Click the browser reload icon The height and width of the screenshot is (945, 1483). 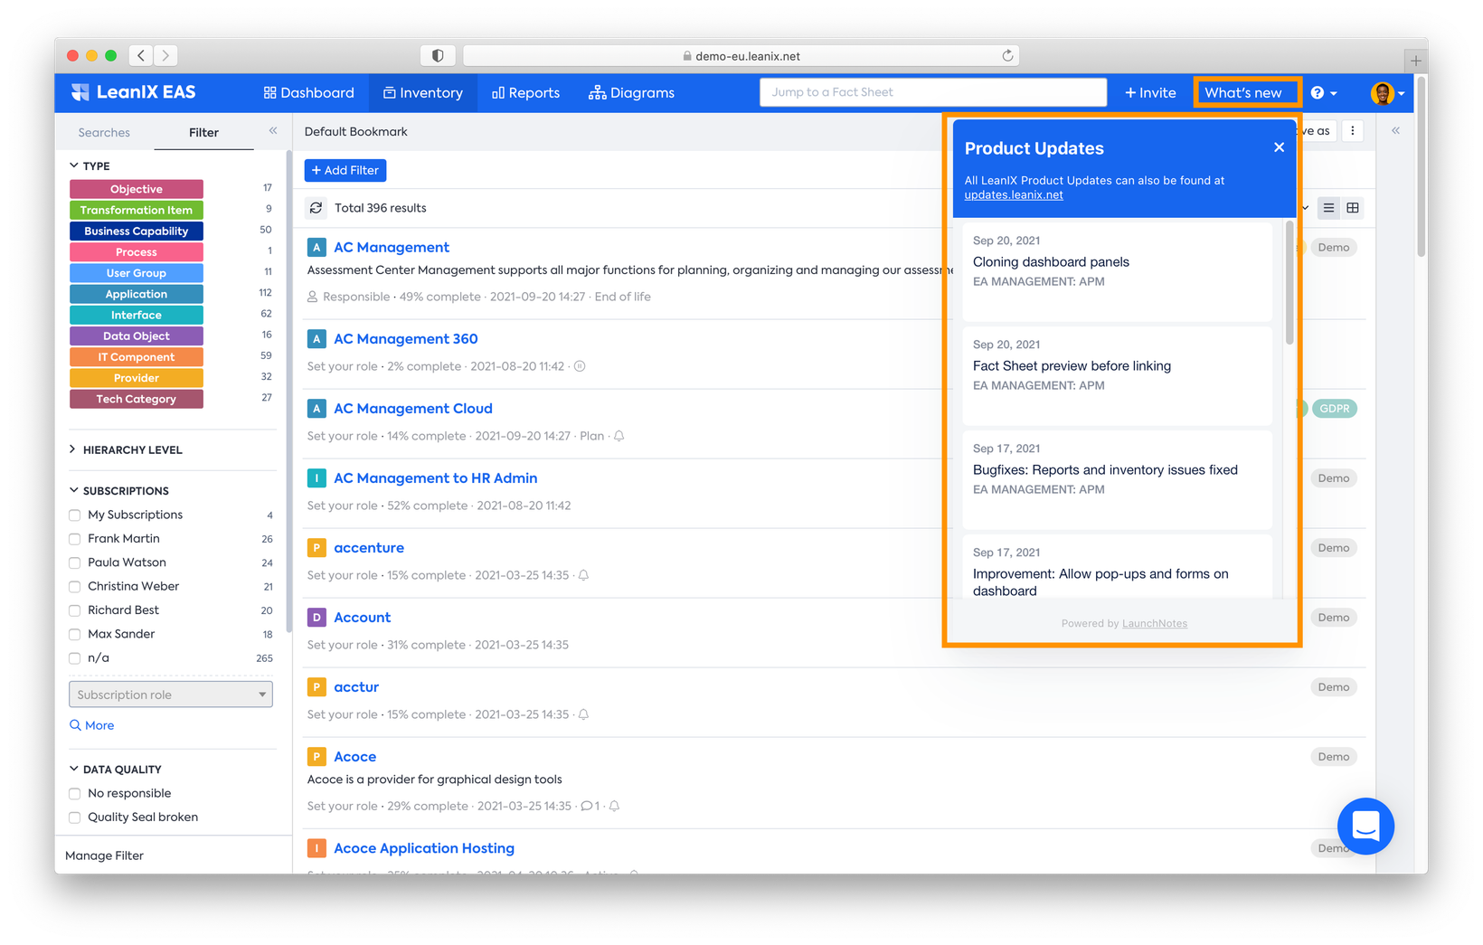click(x=1007, y=55)
